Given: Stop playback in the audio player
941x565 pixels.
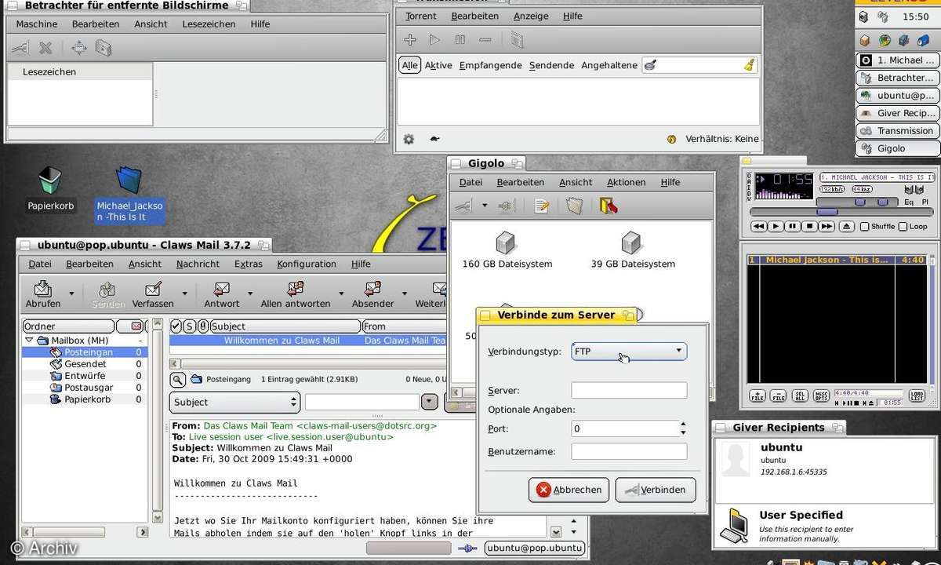Looking at the screenshot, I should (x=809, y=226).
